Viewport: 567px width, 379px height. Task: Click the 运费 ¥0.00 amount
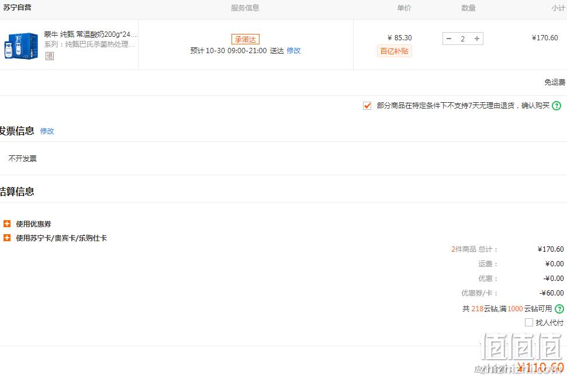tap(555, 264)
